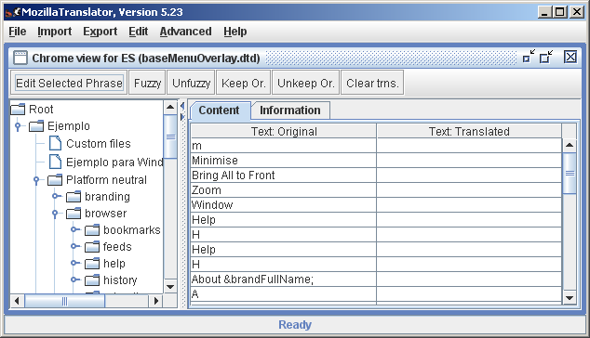The image size is (590, 338).
Task: Click the tree horizontal scrollbar thumb
Action: (x=65, y=301)
